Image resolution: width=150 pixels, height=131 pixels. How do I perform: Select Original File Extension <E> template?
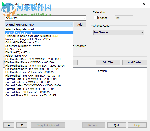tap(39, 42)
